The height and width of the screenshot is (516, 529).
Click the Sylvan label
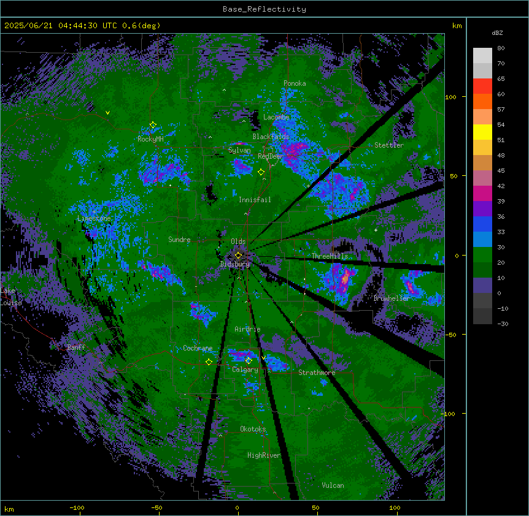point(239,150)
